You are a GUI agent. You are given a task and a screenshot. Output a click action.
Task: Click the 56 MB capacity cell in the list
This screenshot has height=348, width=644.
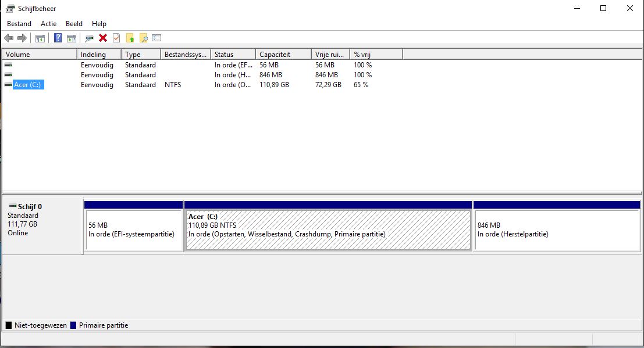click(x=269, y=65)
